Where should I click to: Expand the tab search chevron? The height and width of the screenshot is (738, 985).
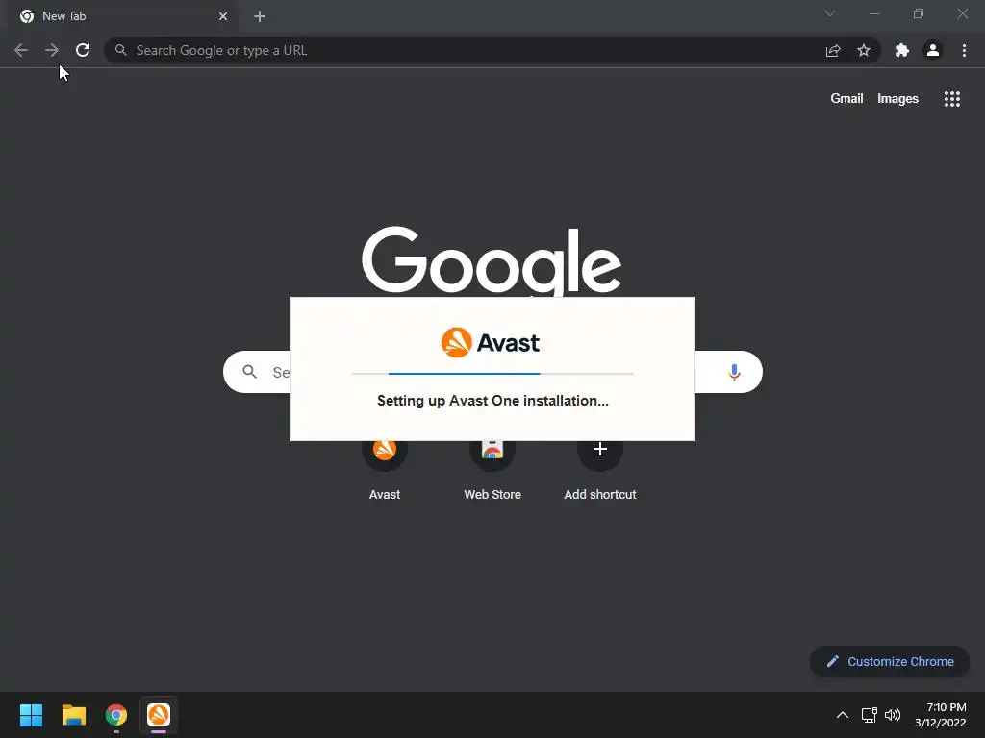click(x=830, y=13)
